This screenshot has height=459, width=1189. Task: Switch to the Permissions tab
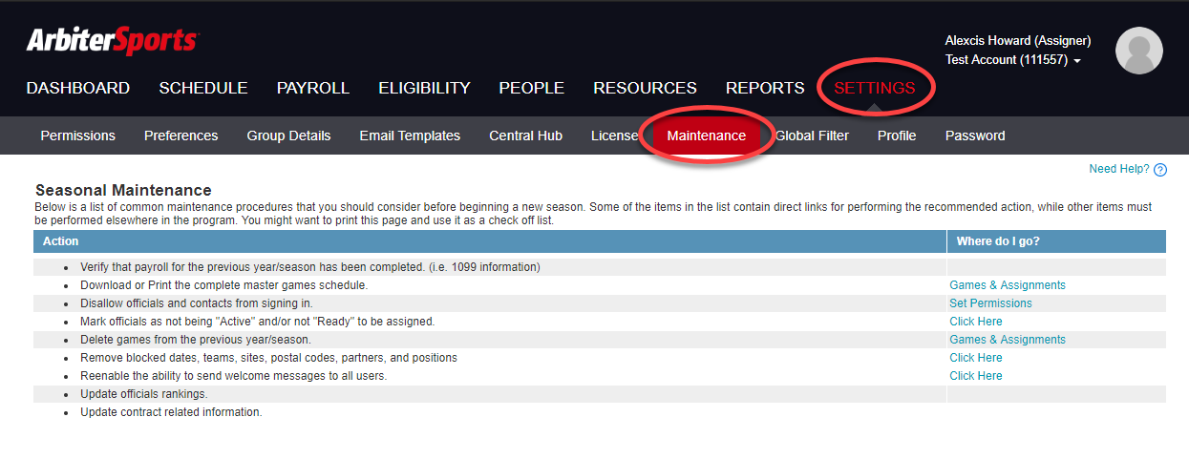pos(78,136)
